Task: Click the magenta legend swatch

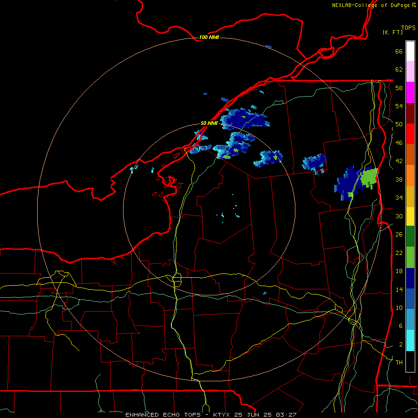Action: tap(410, 92)
